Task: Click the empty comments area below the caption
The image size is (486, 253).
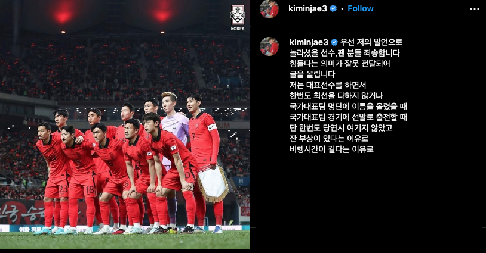Action: [x=368, y=204]
